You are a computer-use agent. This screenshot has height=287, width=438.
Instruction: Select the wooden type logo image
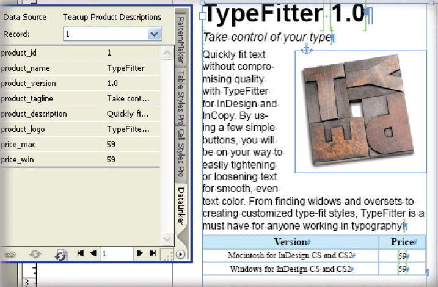click(x=358, y=110)
